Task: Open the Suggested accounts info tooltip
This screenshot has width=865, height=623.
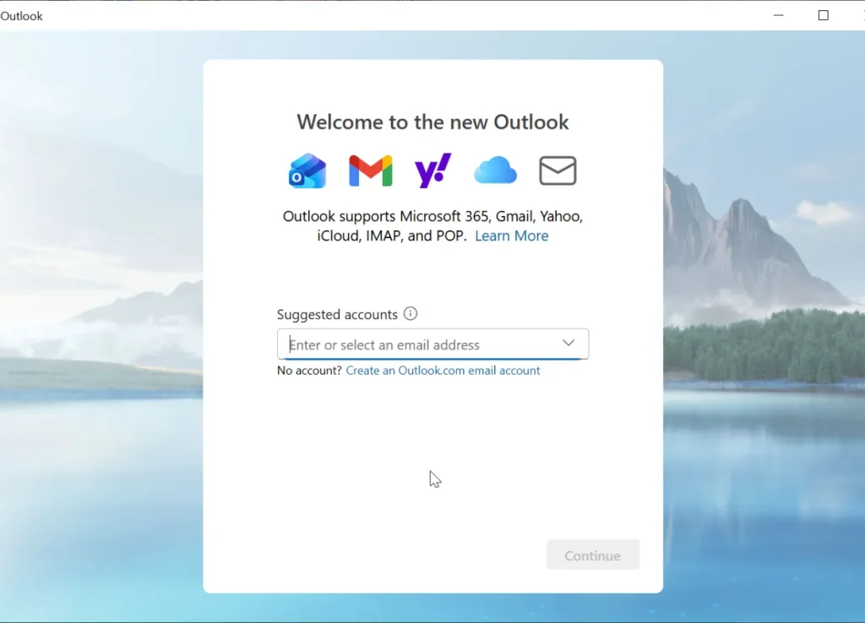Action: (x=411, y=313)
